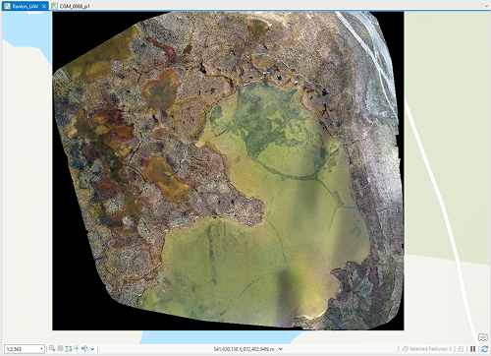This screenshot has height=356, width=491.
Task: Open the view tabs overflow dropdown
Action: point(486,6)
